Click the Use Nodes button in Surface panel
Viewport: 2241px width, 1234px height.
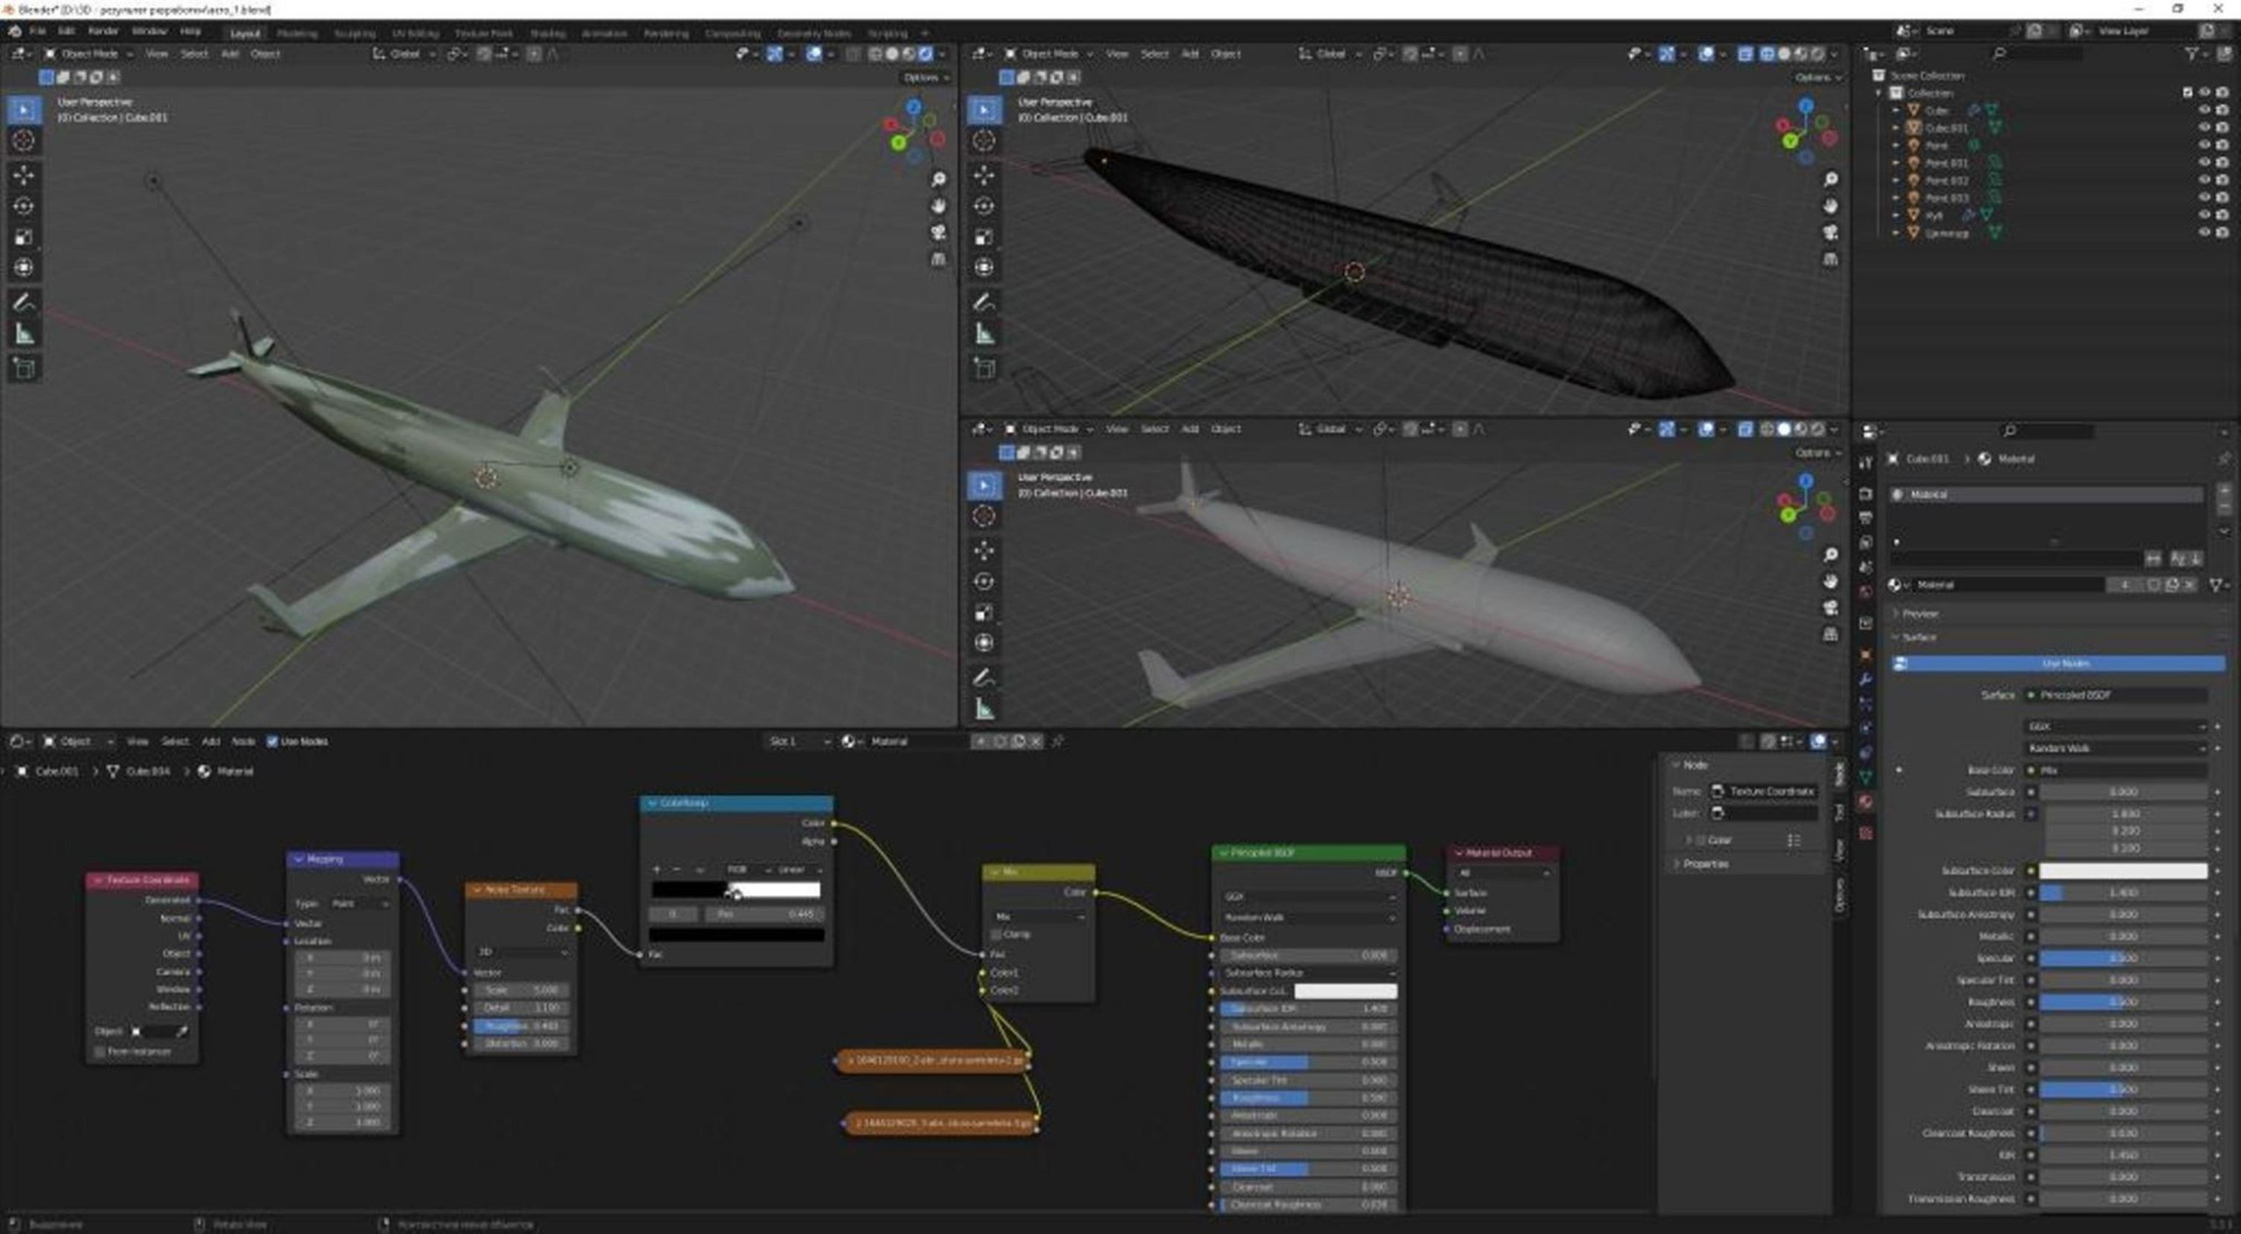[2064, 663]
